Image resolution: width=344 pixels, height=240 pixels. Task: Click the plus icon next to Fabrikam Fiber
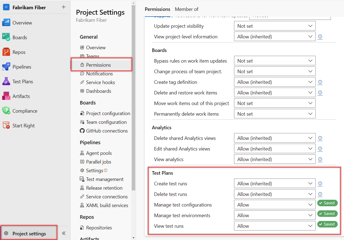64,7
